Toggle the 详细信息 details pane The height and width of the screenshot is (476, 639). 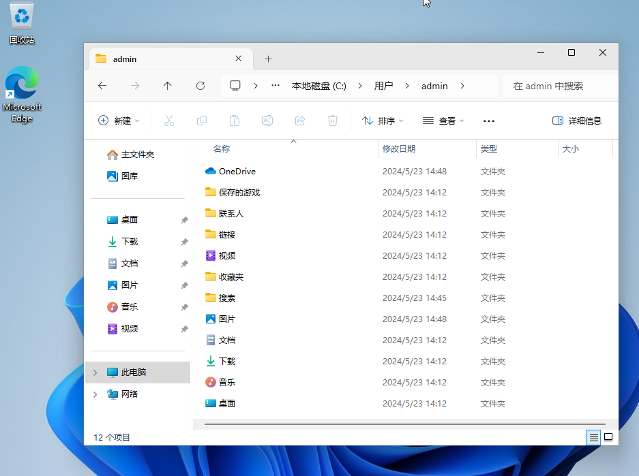tap(576, 121)
